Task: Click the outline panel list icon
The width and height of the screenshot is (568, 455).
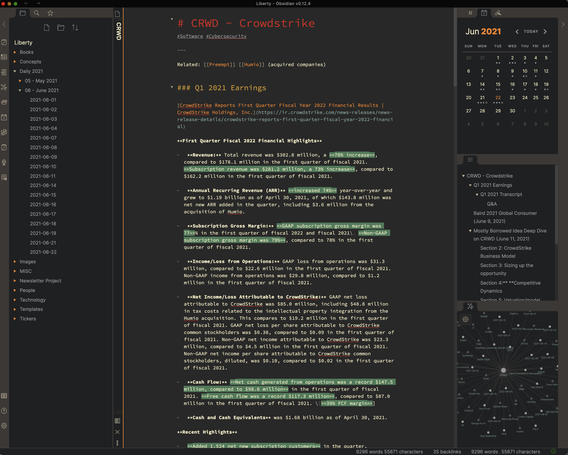Action: (470, 160)
